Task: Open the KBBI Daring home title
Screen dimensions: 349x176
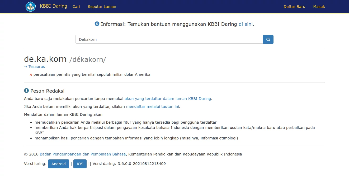Action: click(x=54, y=6)
